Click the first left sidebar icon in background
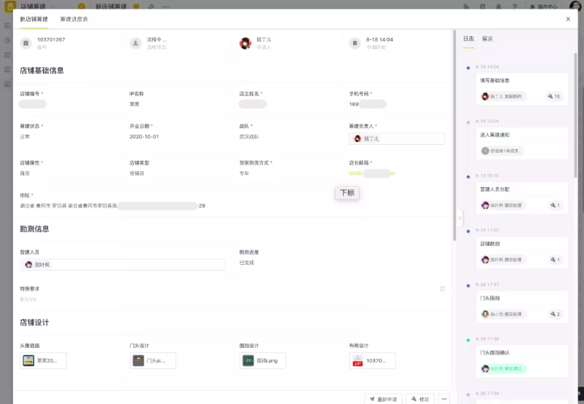This screenshot has height=404, width=584. coord(7,25)
